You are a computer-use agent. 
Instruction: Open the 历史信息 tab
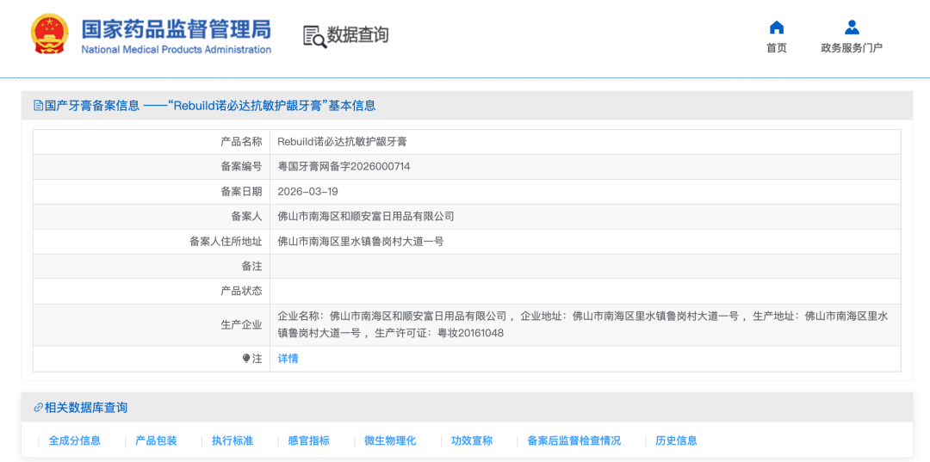tap(676, 440)
